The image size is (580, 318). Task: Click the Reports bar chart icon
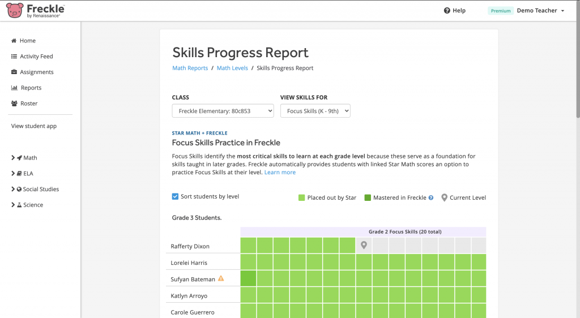pos(14,88)
